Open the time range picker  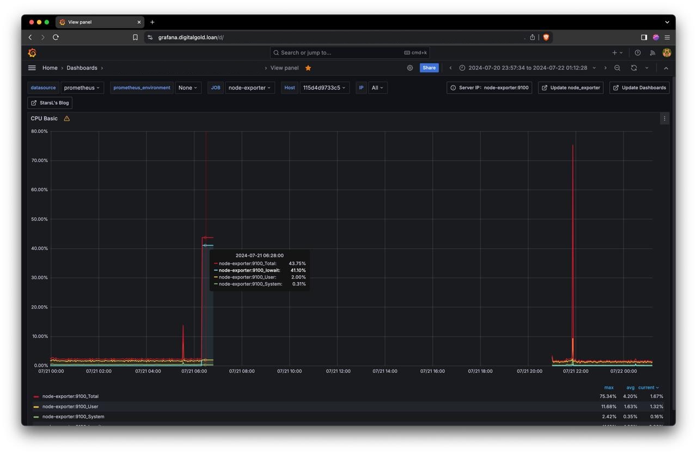(527, 68)
